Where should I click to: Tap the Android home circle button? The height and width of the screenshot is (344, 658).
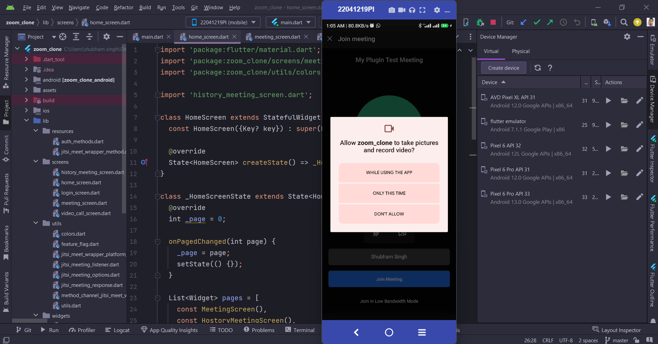click(389, 332)
